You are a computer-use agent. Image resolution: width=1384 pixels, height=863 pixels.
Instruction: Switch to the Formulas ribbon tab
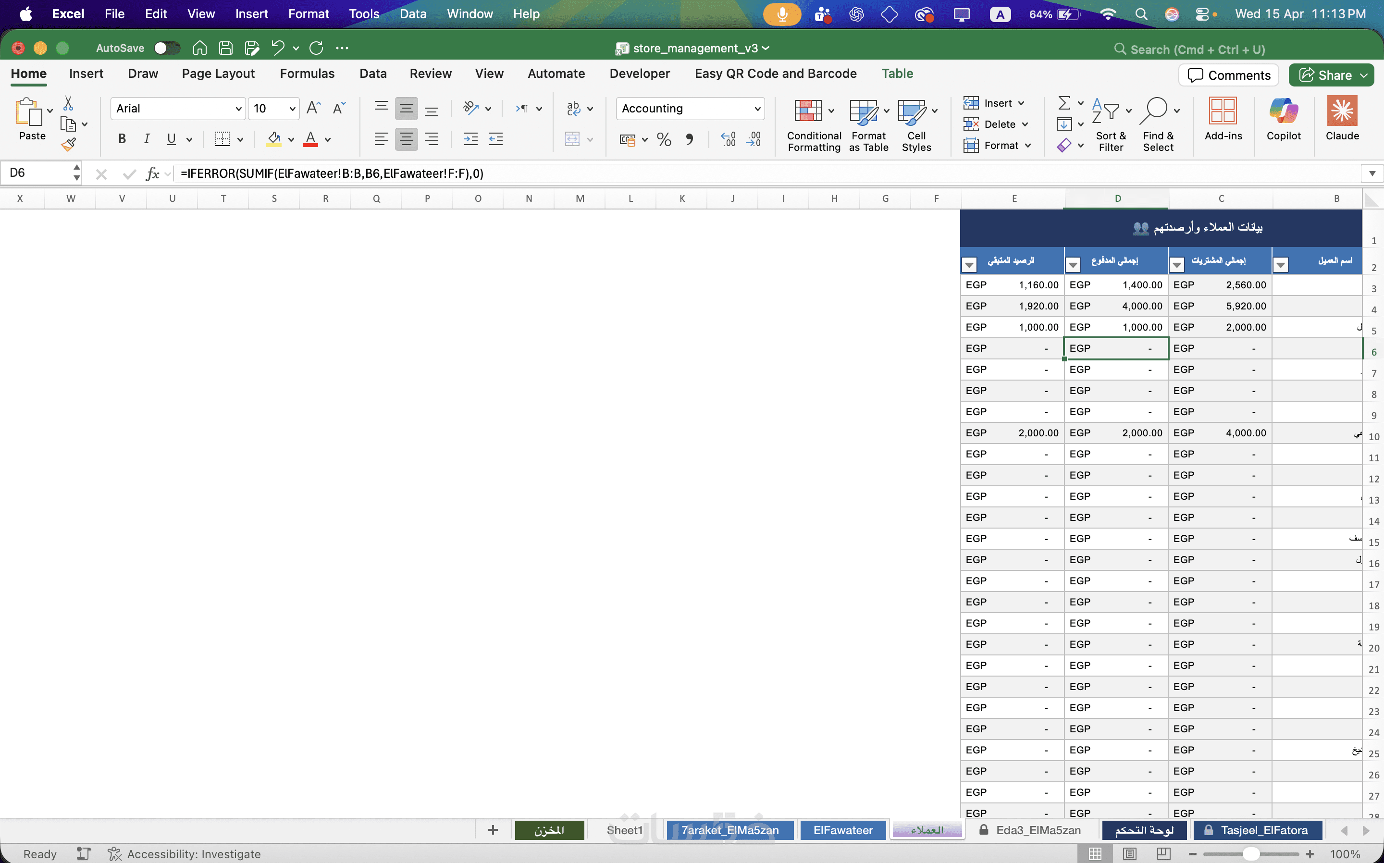click(x=307, y=74)
